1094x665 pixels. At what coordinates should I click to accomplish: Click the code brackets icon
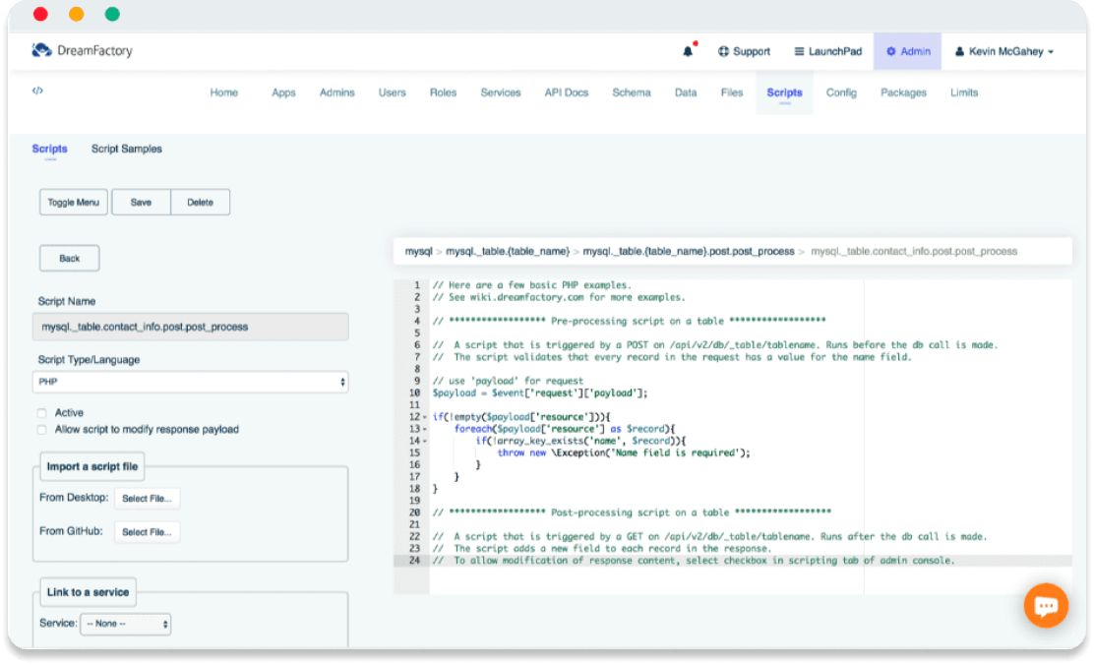pos(37,91)
